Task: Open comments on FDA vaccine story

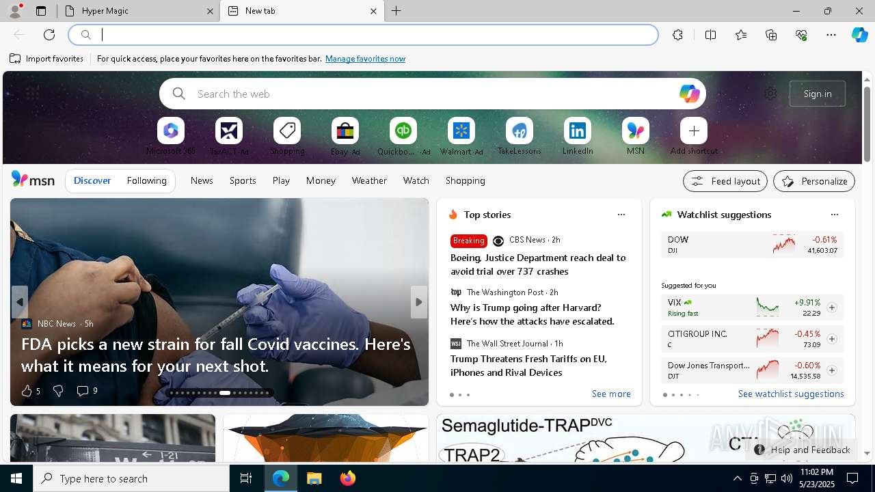Action: pyautogui.click(x=87, y=391)
